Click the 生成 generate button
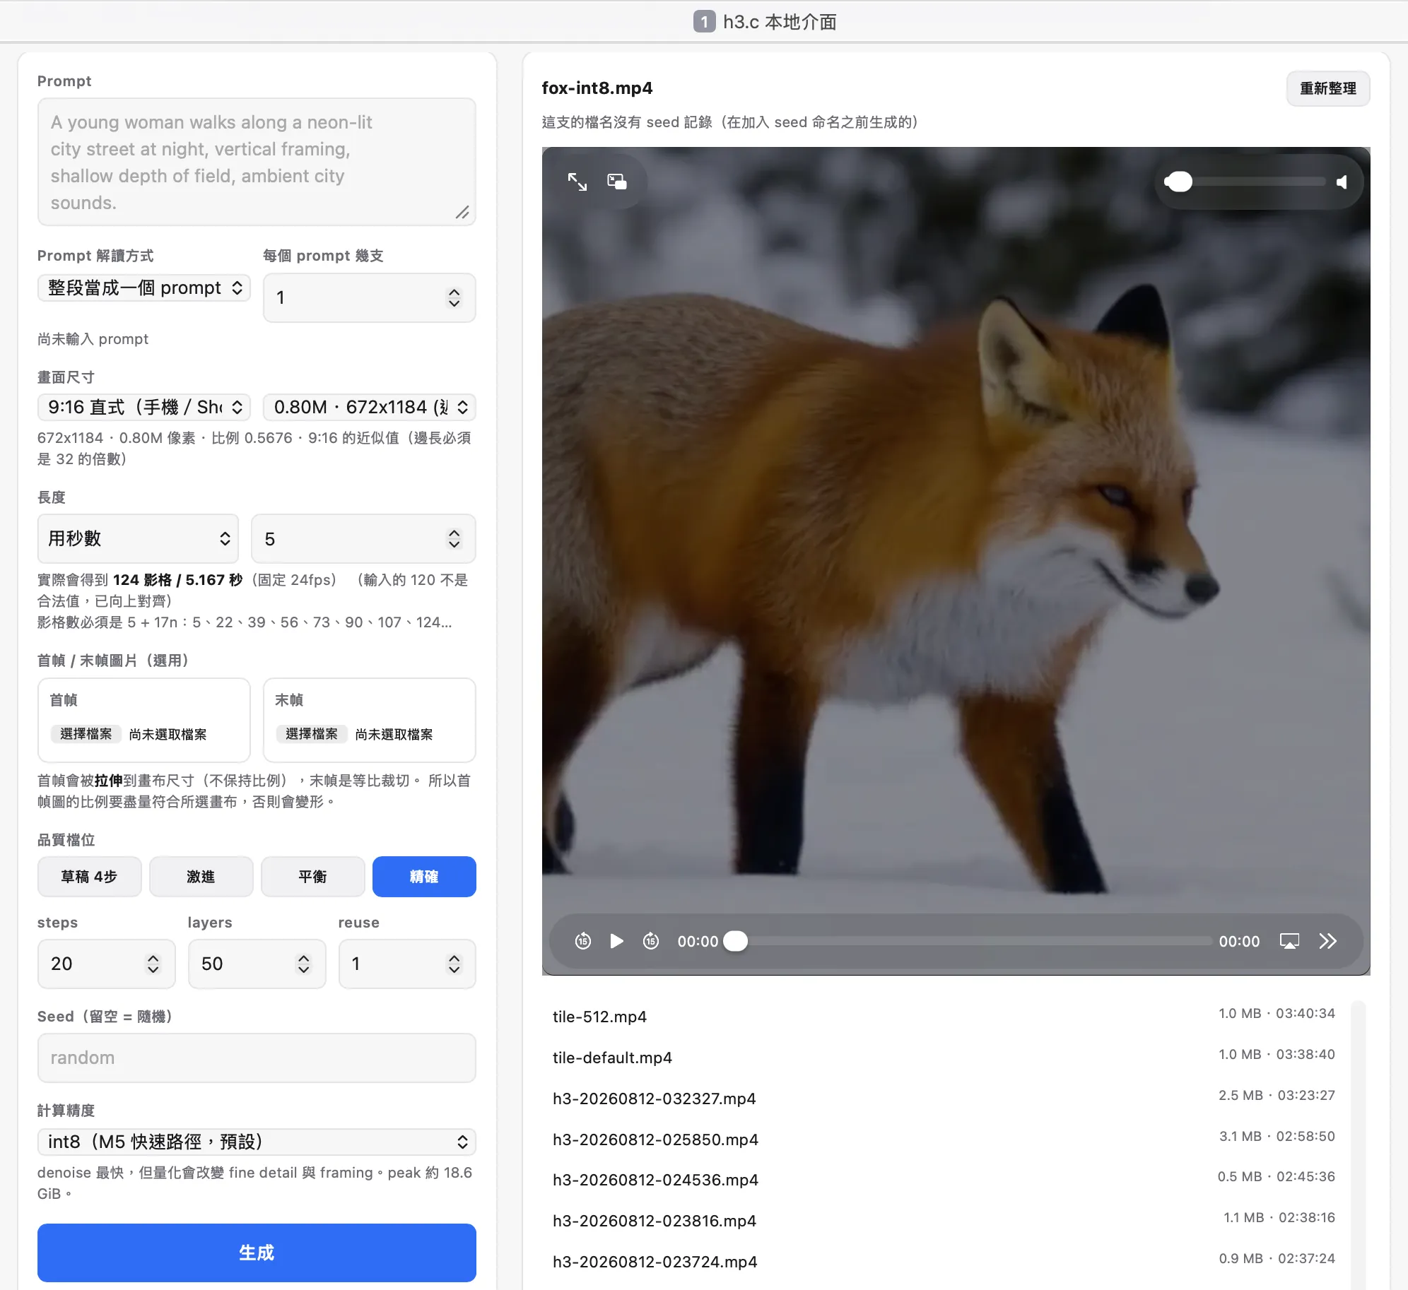 (257, 1253)
